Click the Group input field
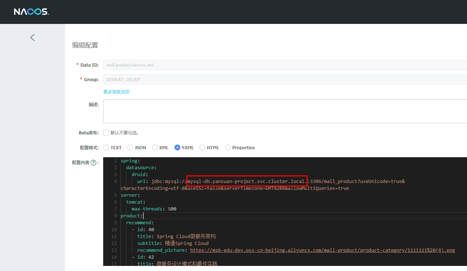This screenshot has height=271, width=467. tap(285, 79)
